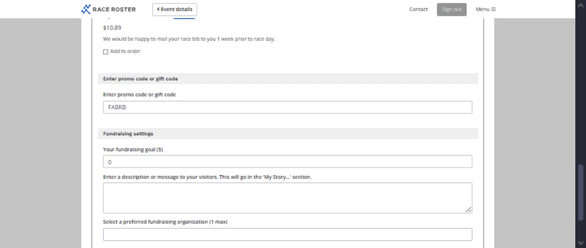Click the RACE ROSTER wordmark text
The width and height of the screenshot is (586, 248).
[114, 9]
